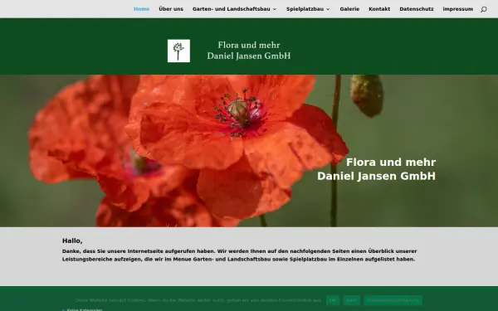This screenshot has width=498, height=311.
Task: Go to the Home menu item
Action: [x=141, y=9]
